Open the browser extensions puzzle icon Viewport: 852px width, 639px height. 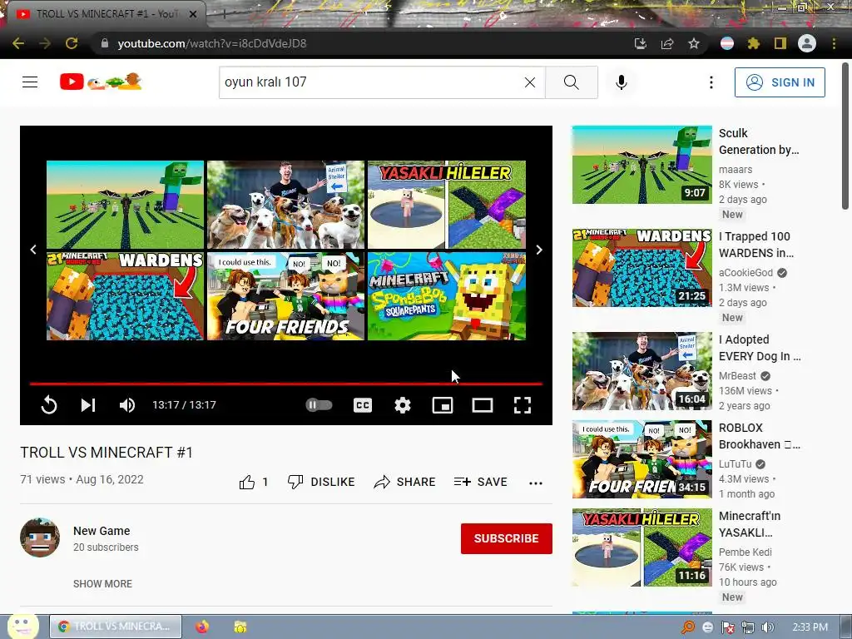tap(753, 43)
